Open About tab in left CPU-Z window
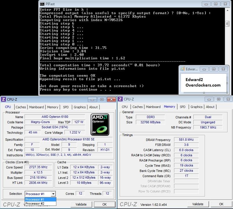Image resolution: width=233 pixels, height=209 pixels. pyautogui.click(x=93, y=107)
